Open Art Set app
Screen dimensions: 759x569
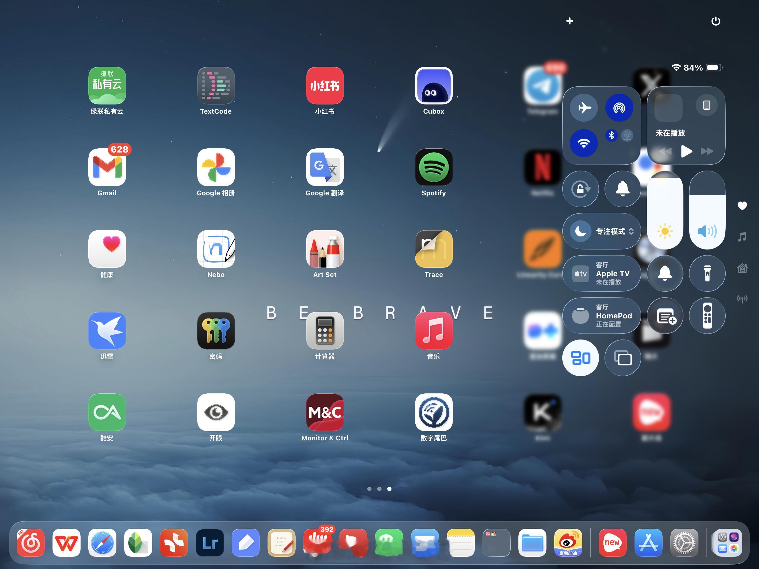[x=324, y=249]
